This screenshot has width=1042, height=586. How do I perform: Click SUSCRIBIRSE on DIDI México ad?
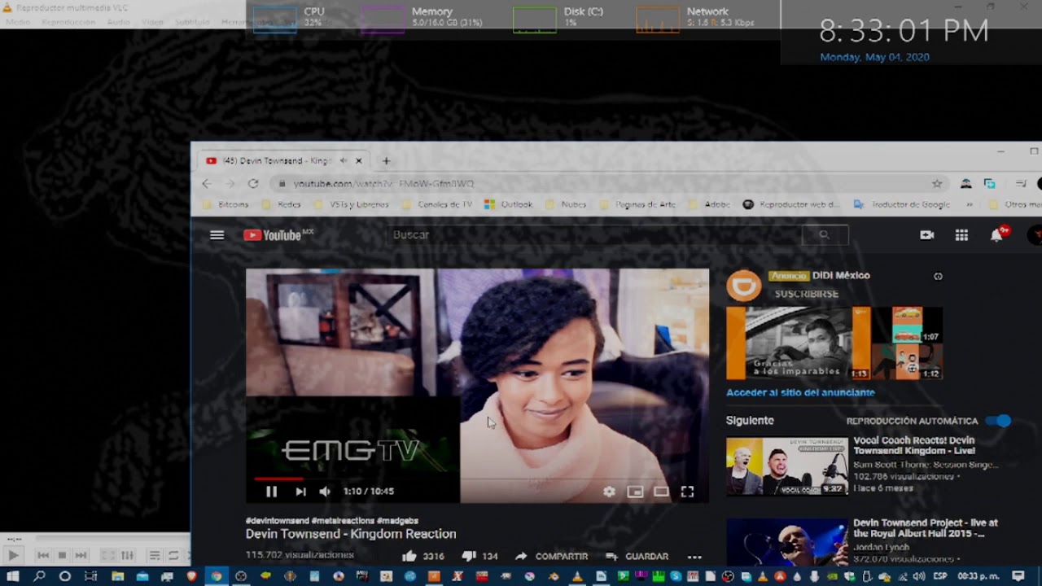pos(806,294)
